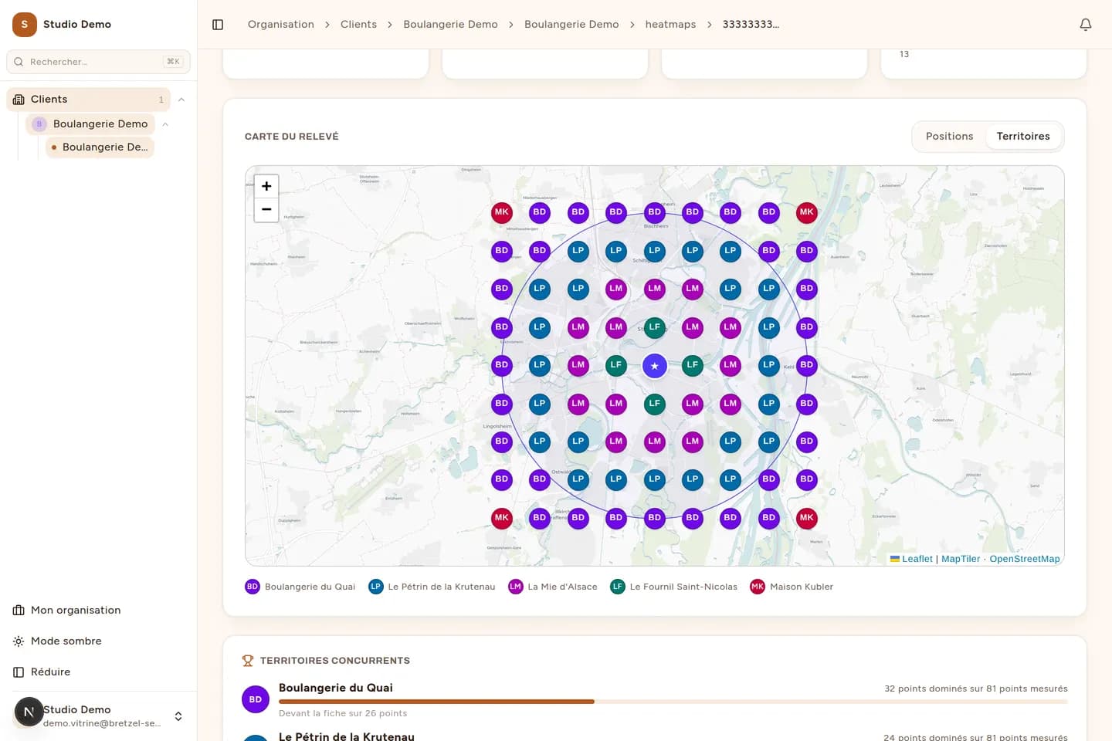Click the Boulangerie du Quai progress bar
Screen dimensions: 1112x741
[673, 702]
